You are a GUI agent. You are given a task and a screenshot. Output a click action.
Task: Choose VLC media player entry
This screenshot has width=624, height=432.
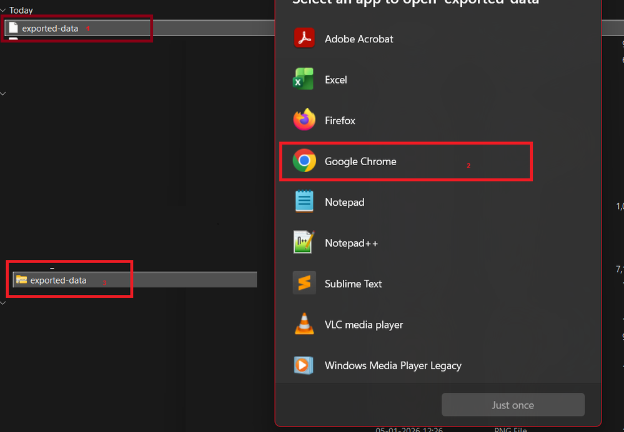[438, 324]
